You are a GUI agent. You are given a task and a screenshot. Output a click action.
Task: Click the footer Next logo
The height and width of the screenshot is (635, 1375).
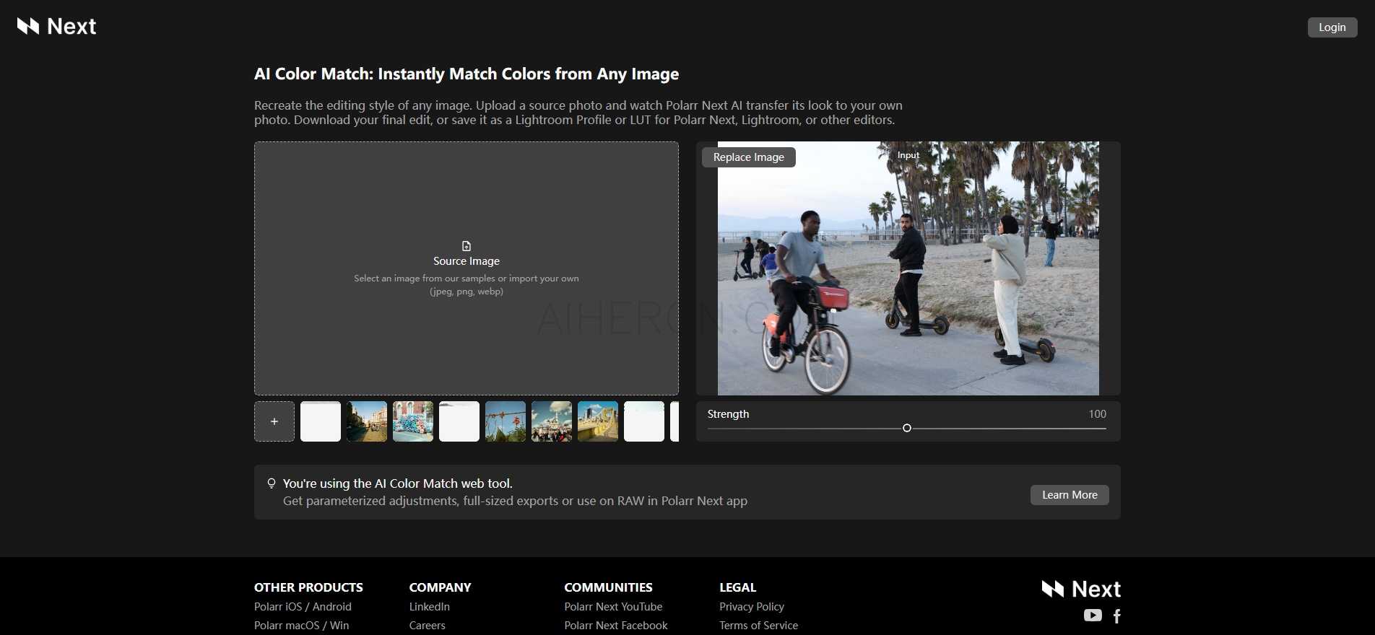point(1081,590)
